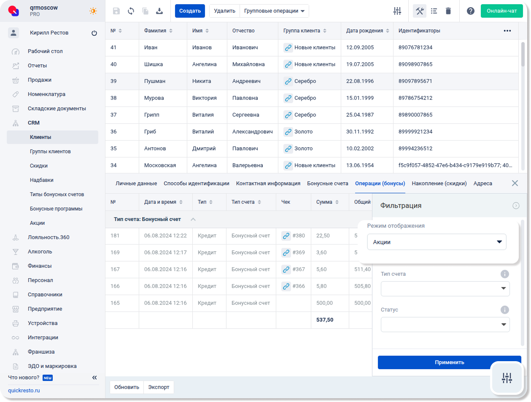Viewport: 531px width, 402px height.
Task: Open the help question mark icon
Action: [x=471, y=11]
